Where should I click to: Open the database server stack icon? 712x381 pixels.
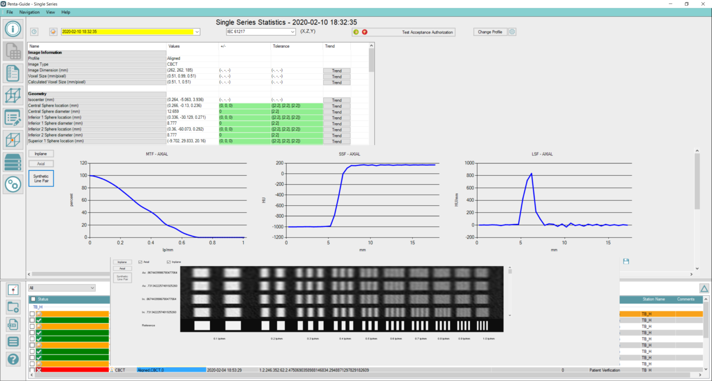click(x=13, y=162)
